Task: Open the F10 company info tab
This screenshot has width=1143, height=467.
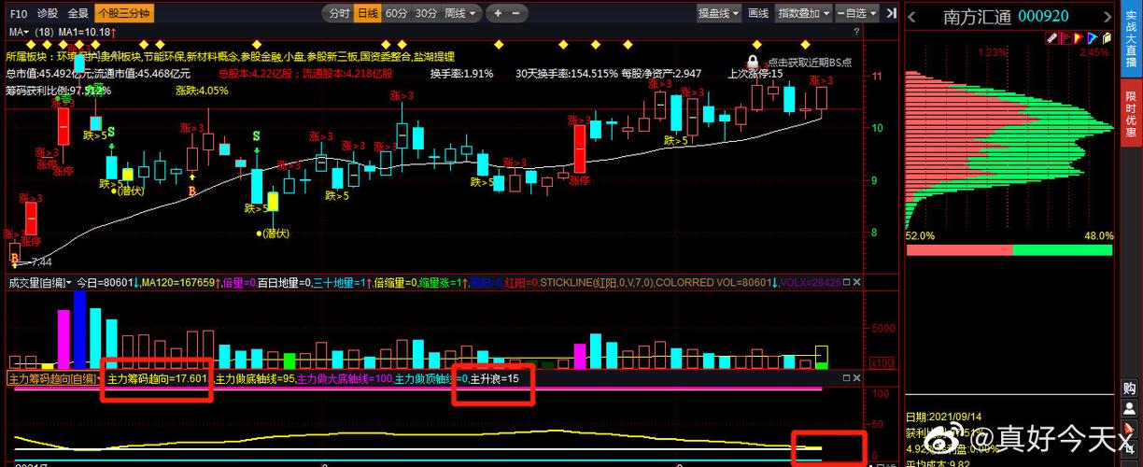Action: click(18, 13)
